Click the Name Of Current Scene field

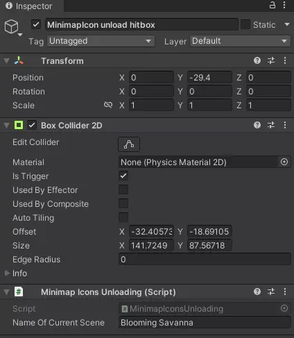[205, 323]
